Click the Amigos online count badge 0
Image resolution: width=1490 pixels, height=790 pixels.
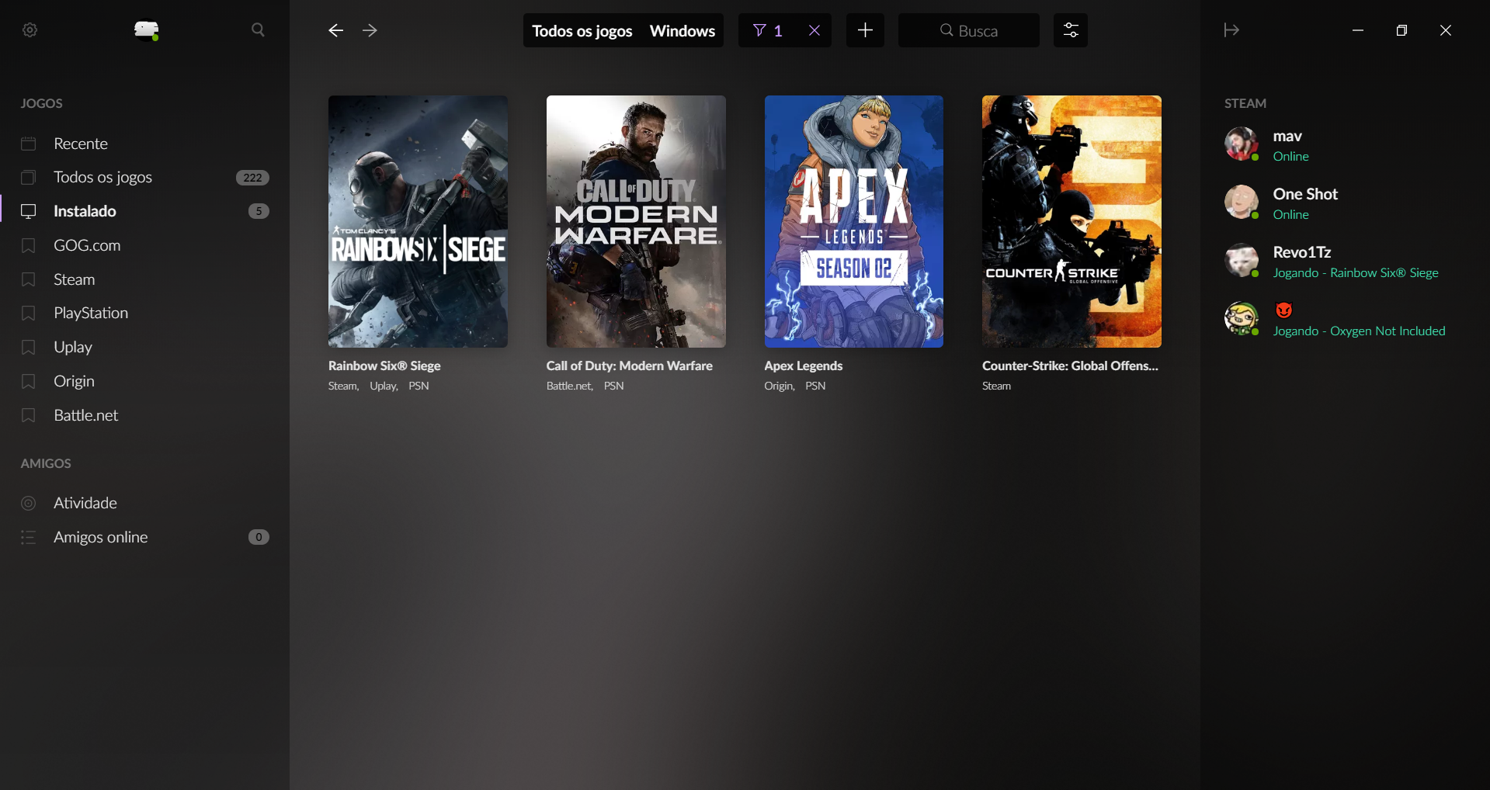pyautogui.click(x=259, y=537)
